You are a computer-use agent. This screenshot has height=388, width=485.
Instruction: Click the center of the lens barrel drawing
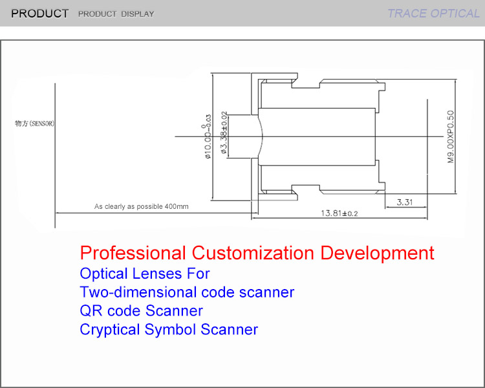point(317,136)
